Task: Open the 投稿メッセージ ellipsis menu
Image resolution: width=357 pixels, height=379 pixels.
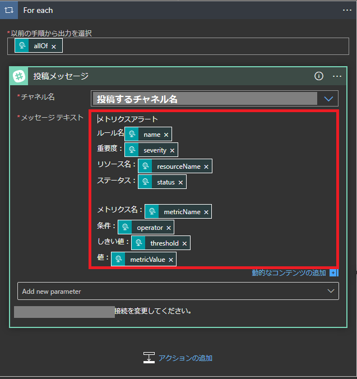Action: click(337, 76)
